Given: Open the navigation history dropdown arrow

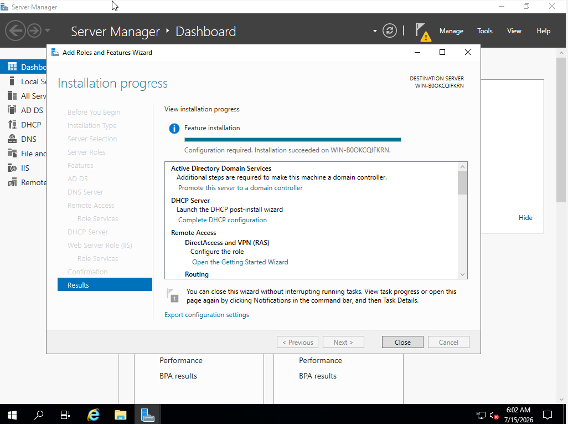Looking at the screenshot, I should 48,30.
